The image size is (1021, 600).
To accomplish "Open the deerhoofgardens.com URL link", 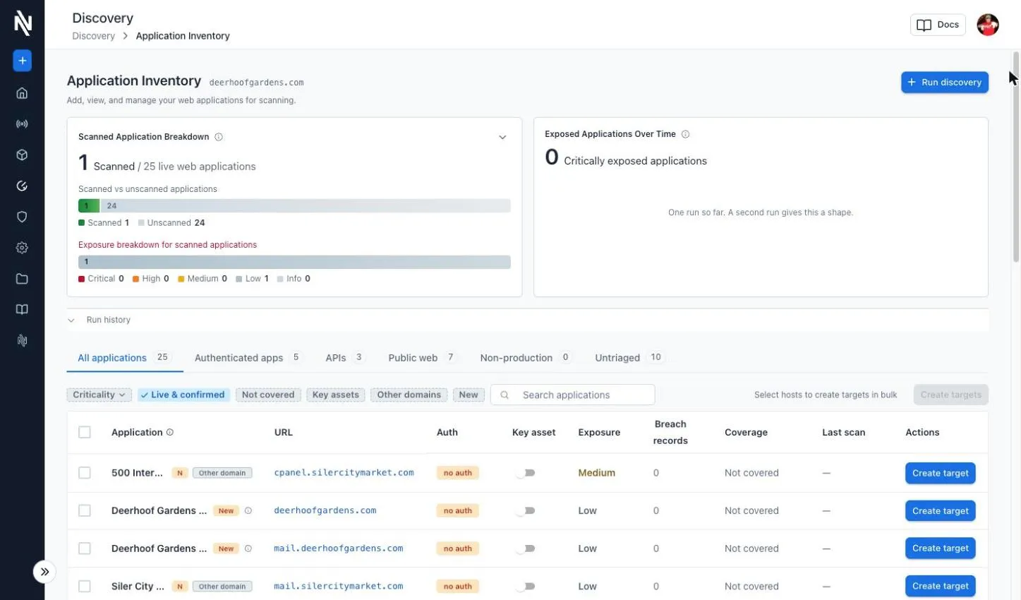I will point(325,510).
